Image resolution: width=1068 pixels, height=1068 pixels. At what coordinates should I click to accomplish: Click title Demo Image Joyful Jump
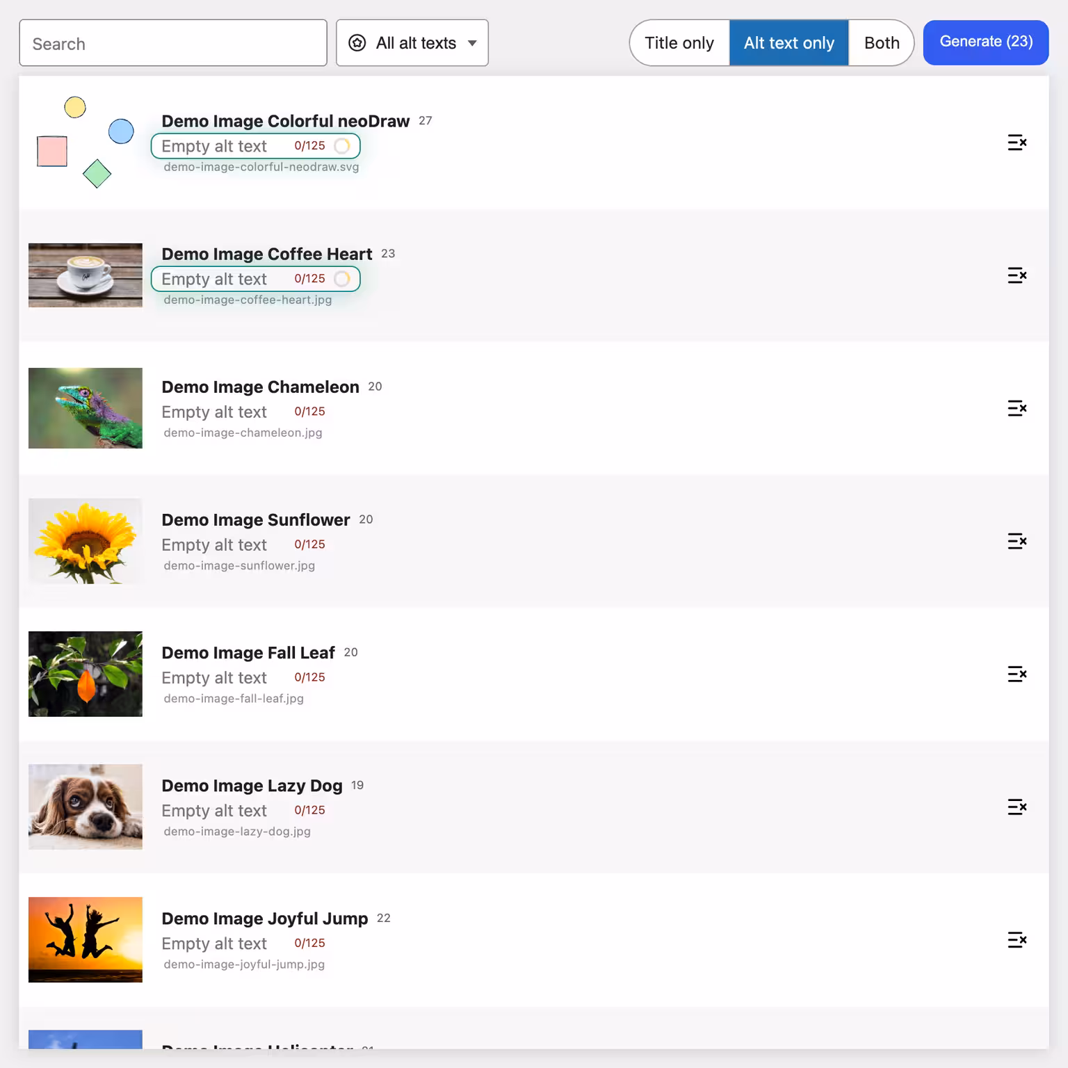[x=265, y=919]
